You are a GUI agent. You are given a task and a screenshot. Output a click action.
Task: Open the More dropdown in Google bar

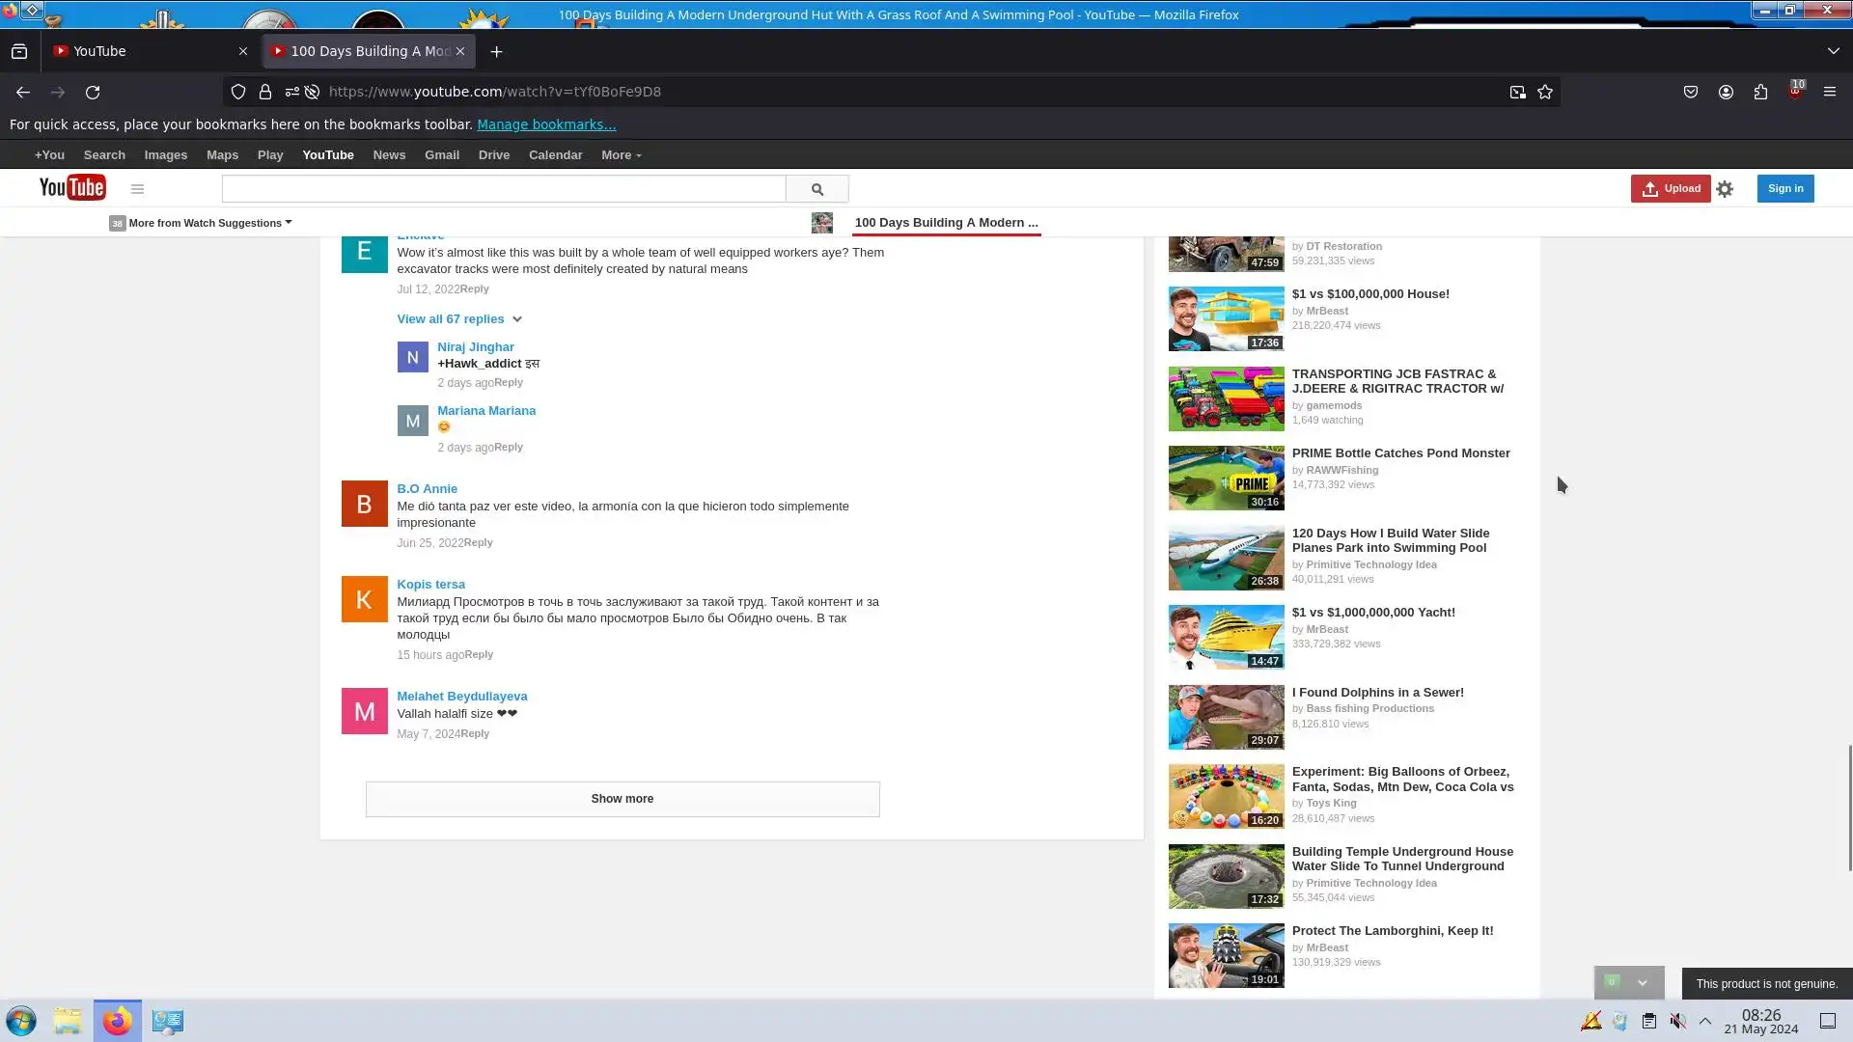(621, 154)
